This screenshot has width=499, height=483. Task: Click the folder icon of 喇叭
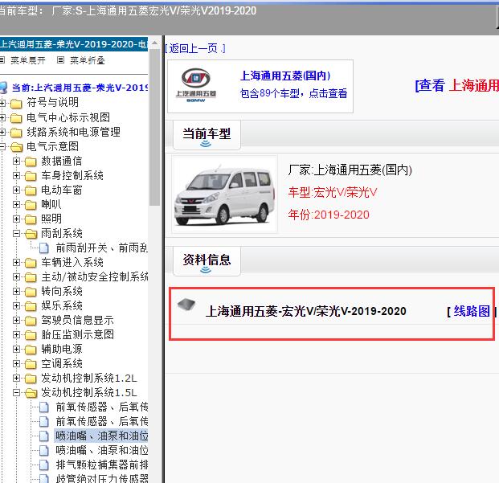point(31,205)
